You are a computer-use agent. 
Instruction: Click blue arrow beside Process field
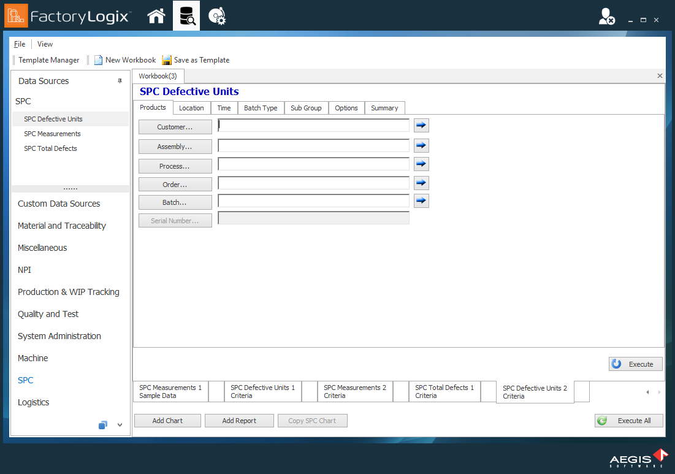tap(421, 164)
